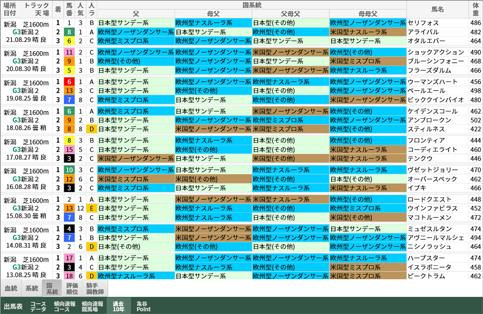Click race date 21.08.29 晴 良
Screen dimensions: 483x314
click(26, 40)
